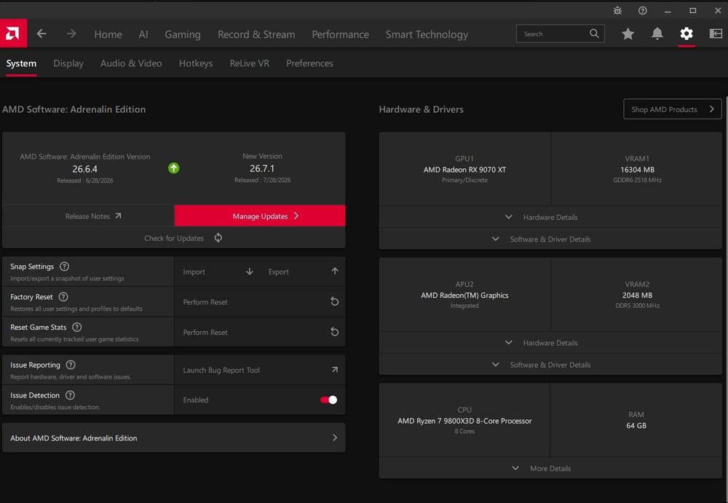This screenshot has width=728, height=503.
Task: Switch to the ReLive VR tab
Action: 249,63
